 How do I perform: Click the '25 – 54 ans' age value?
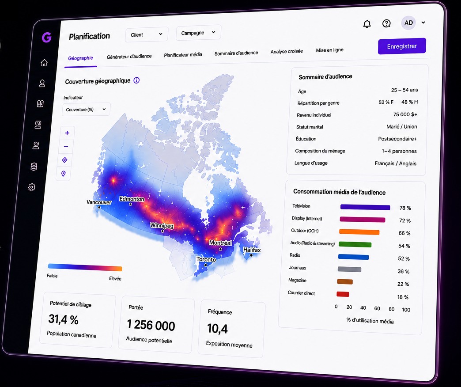[x=404, y=90]
